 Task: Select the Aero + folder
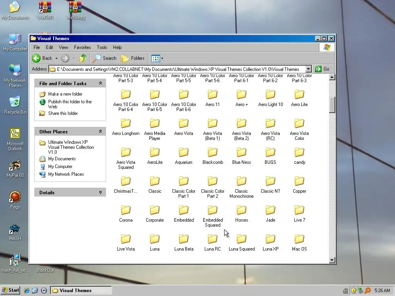(x=241, y=98)
